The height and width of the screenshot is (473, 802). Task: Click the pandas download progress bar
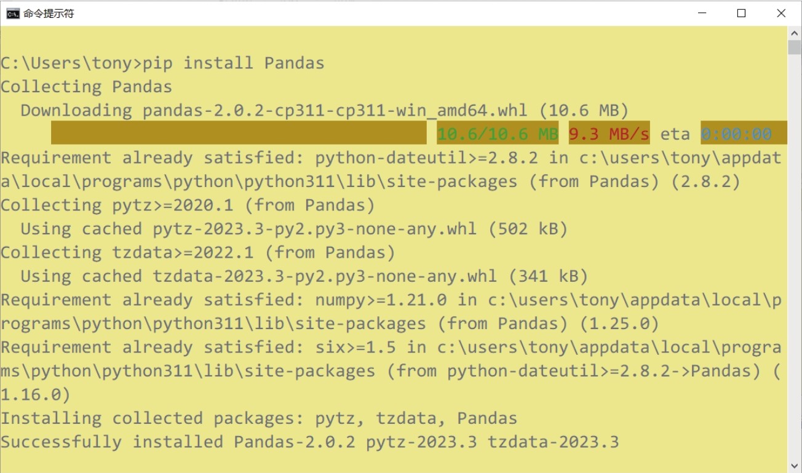click(239, 133)
